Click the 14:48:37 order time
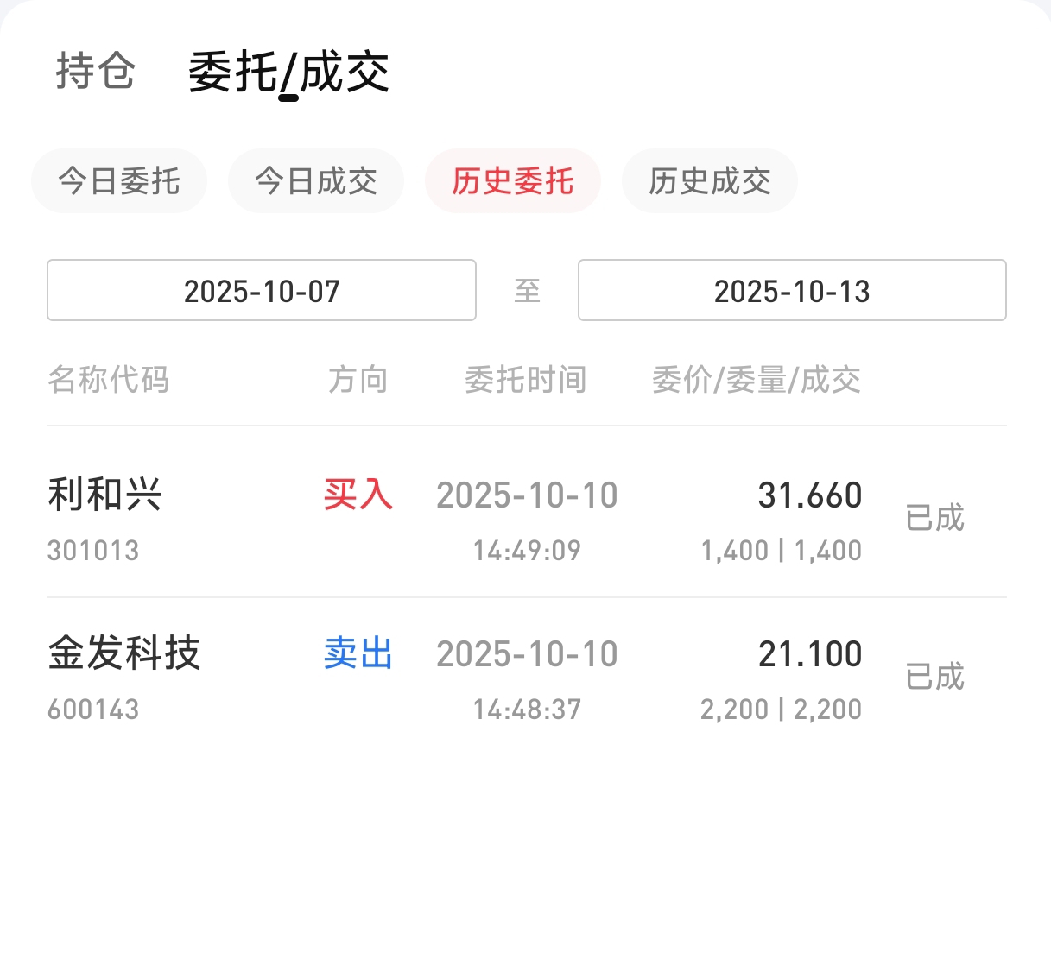The image size is (1051, 965). click(x=527, y=710)
